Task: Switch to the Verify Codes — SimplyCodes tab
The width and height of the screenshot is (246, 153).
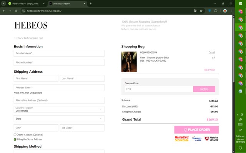Action: pyautogui.click(x=25, y=3)
